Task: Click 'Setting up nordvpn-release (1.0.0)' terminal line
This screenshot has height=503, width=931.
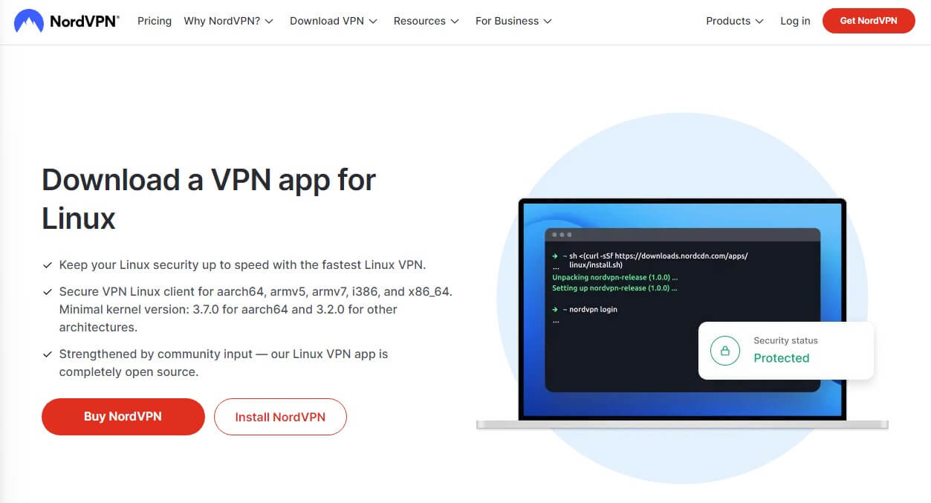Action: coord(614,288)
